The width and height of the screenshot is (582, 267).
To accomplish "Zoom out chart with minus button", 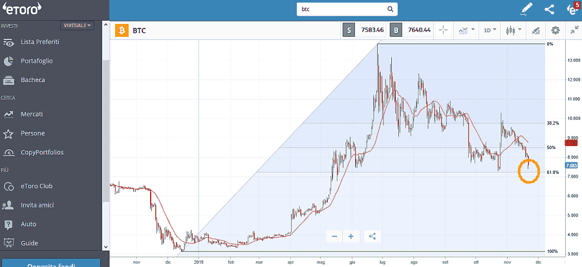I will 334,236.
